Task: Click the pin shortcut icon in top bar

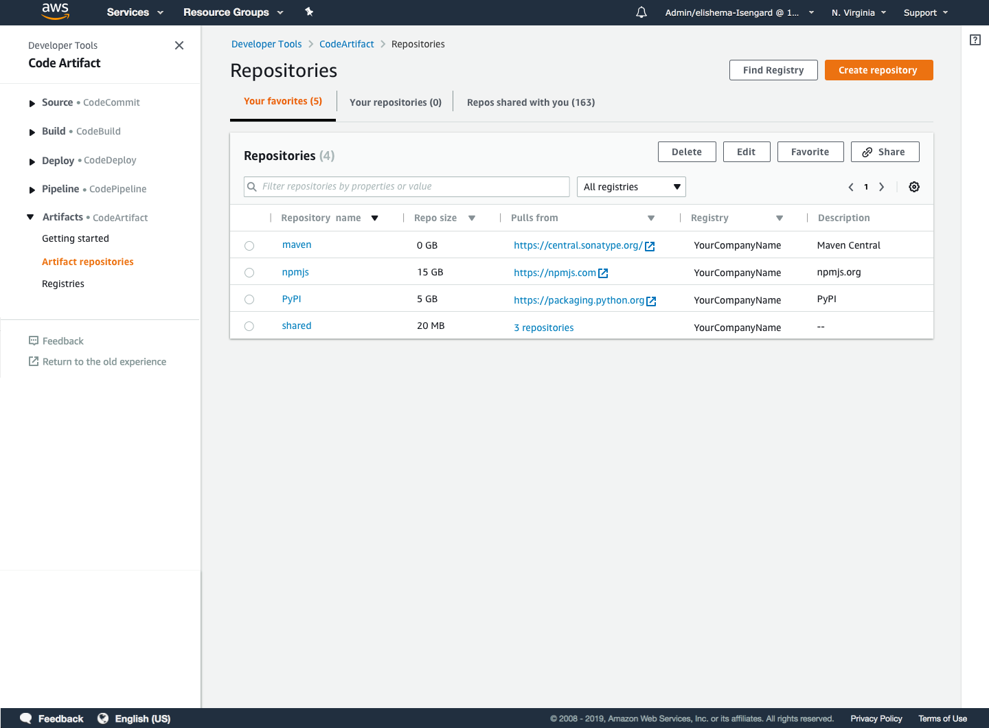Action: [x=309, y=12]
